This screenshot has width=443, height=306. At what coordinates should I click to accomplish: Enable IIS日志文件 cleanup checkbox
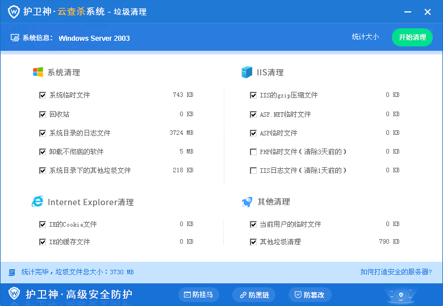click(x=253, y=171)
